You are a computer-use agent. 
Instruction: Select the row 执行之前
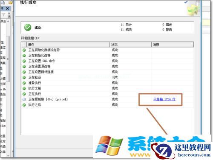(x=107, y=88)
